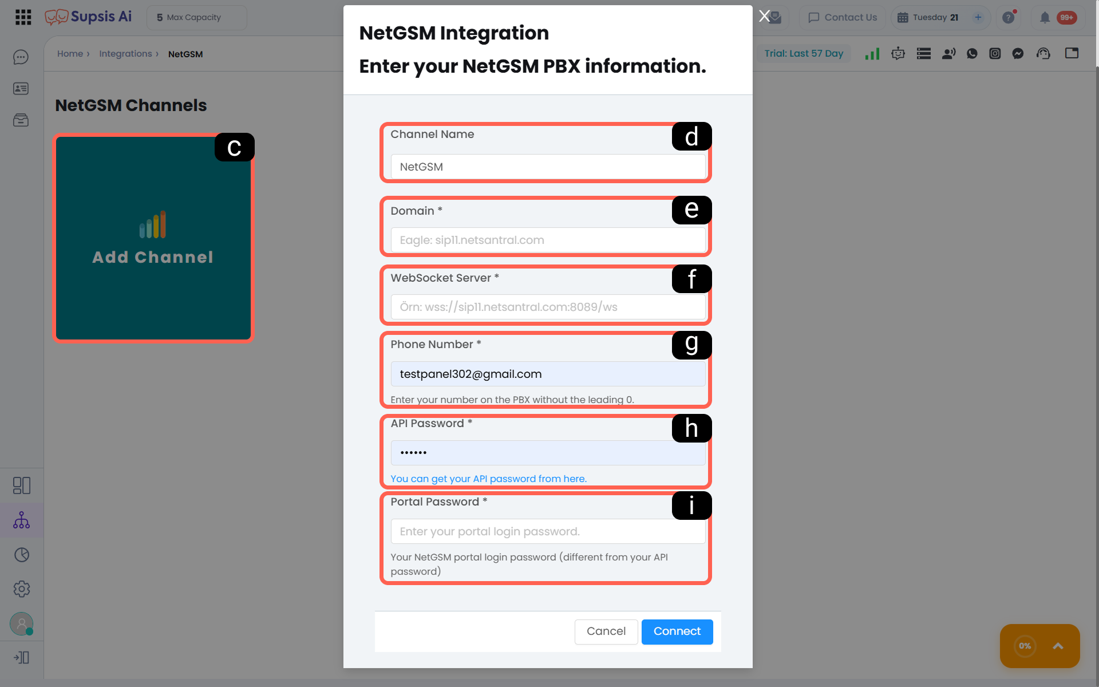This screenshot has width=1099, height=687.
Task: Focus the API Password input field
Action: click(548, 453)
